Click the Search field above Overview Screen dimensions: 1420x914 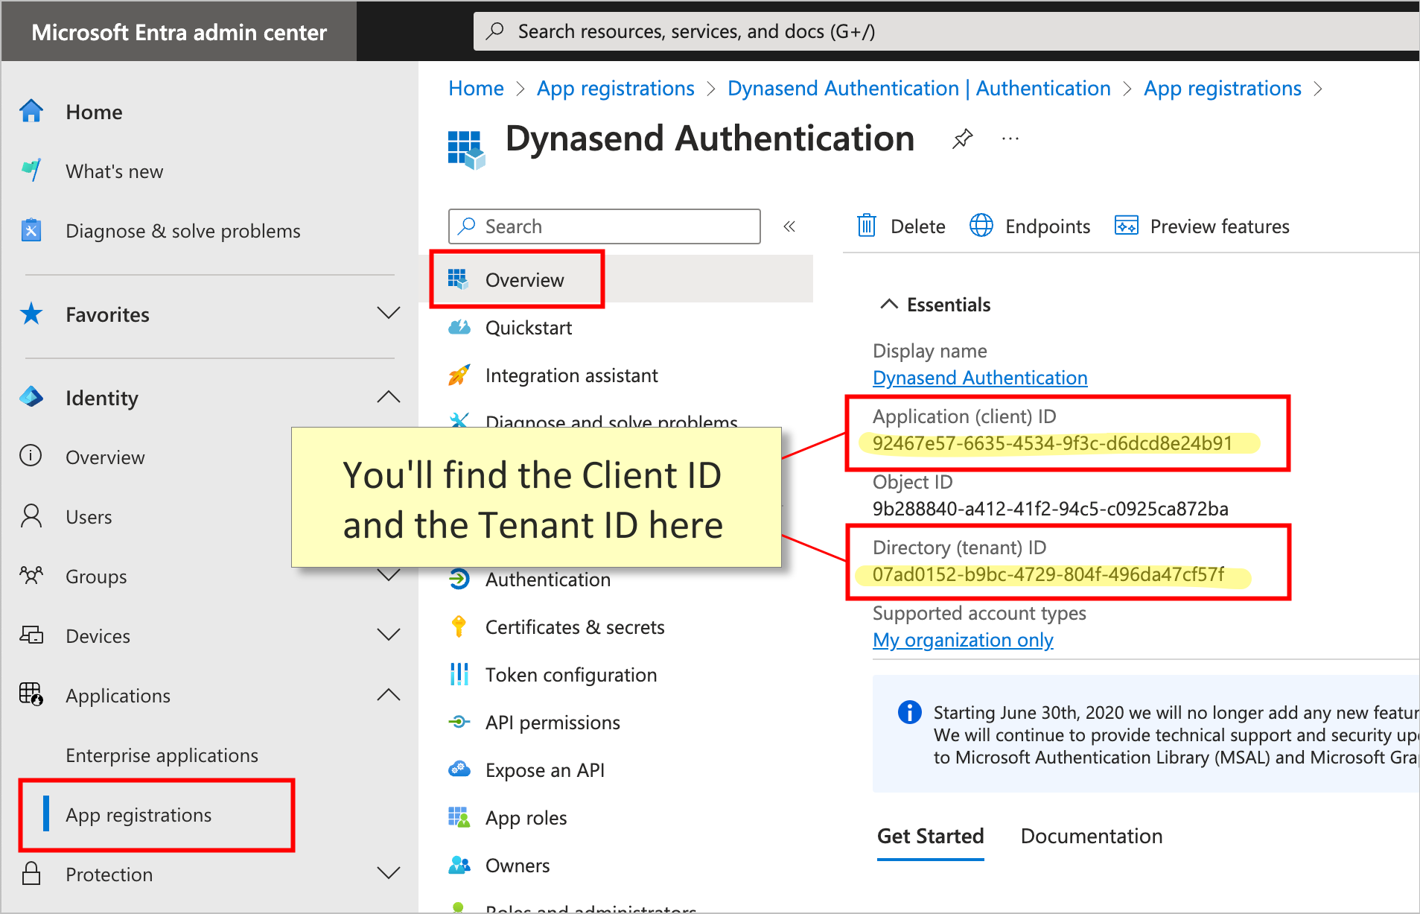[x=603, y=226]
